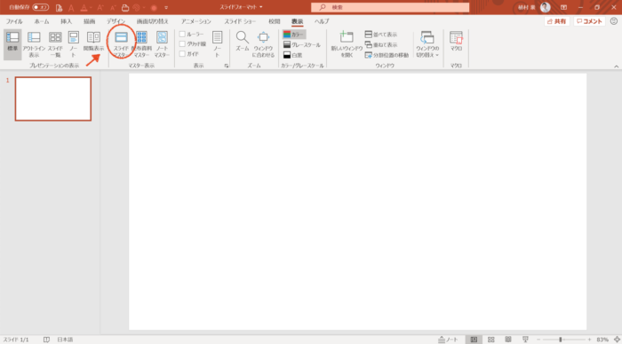Click the Share (共有) button

556,21
